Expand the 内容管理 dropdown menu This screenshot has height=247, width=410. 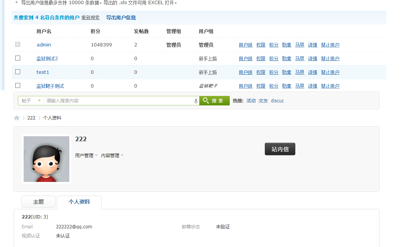click(112, 156)
